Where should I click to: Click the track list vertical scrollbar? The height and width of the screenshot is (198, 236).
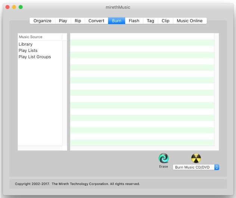pyautogui.click(x=217, y=90)
